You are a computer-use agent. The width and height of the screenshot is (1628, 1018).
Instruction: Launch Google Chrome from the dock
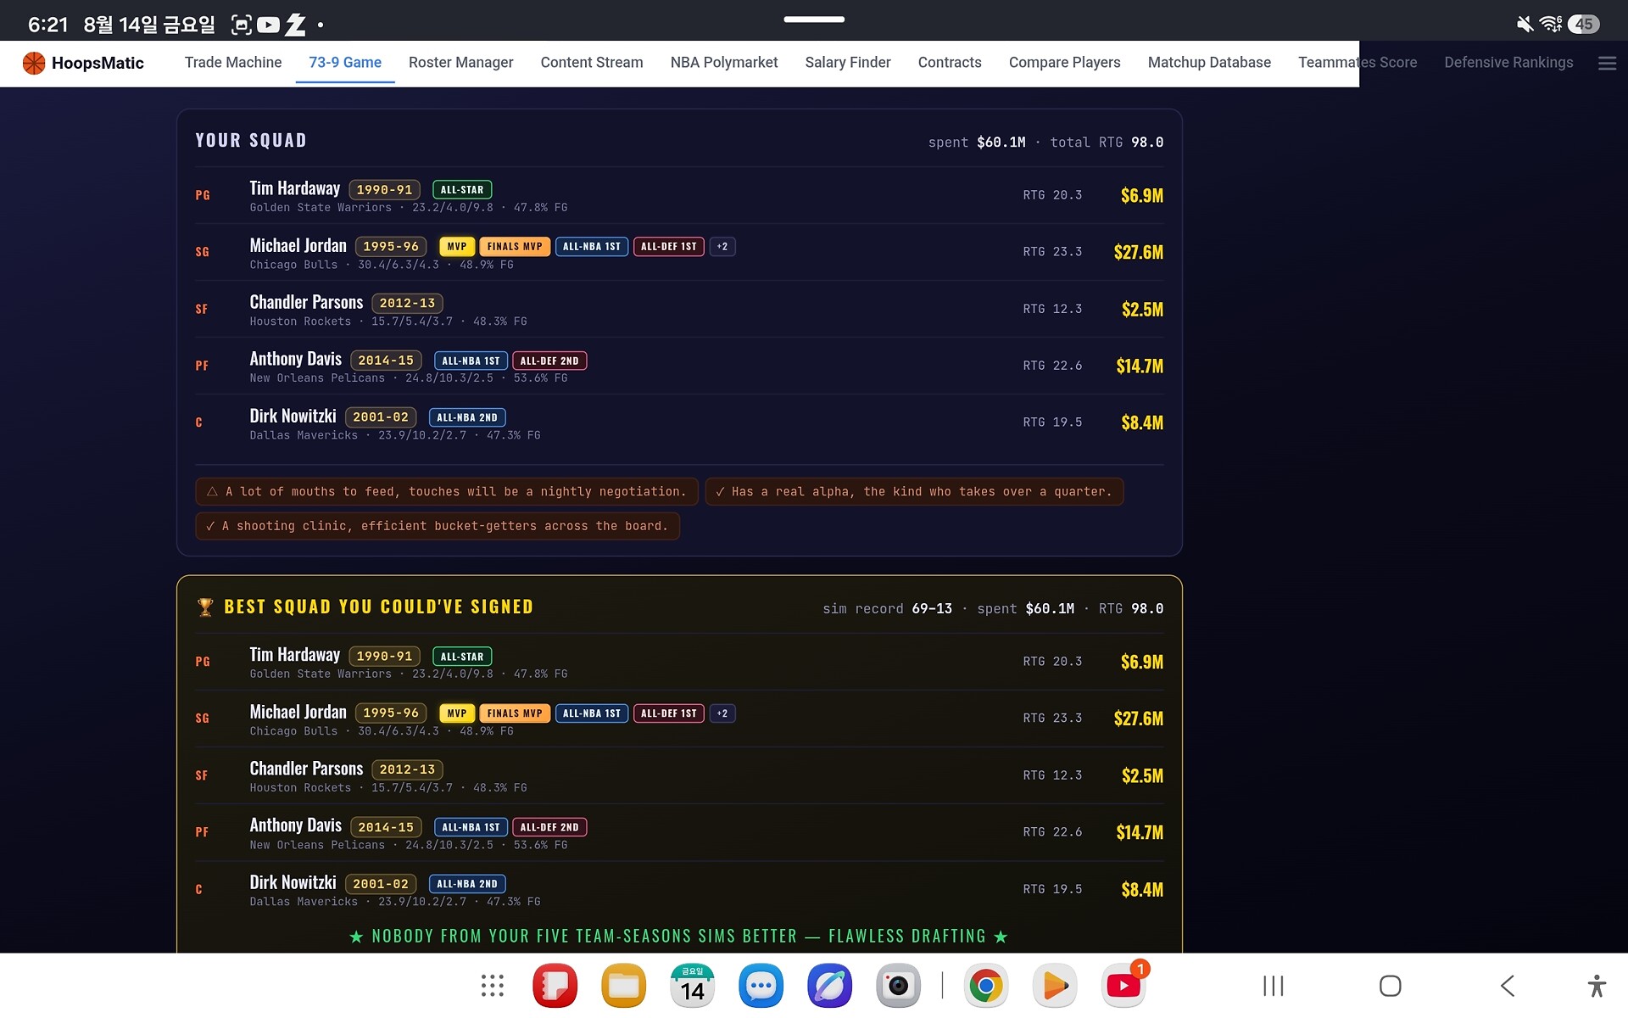986,986
